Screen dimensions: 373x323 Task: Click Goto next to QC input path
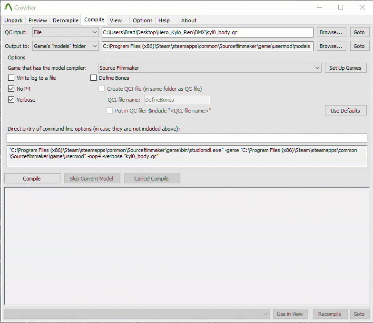click(x=359, y=32)
